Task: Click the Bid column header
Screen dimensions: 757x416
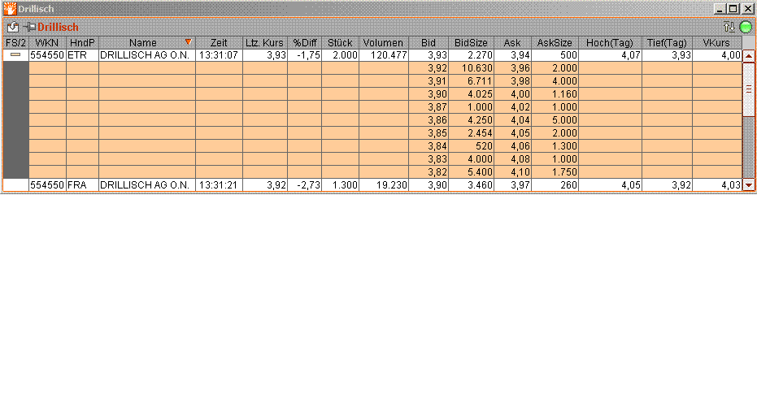Action: (x=429, y=42)
